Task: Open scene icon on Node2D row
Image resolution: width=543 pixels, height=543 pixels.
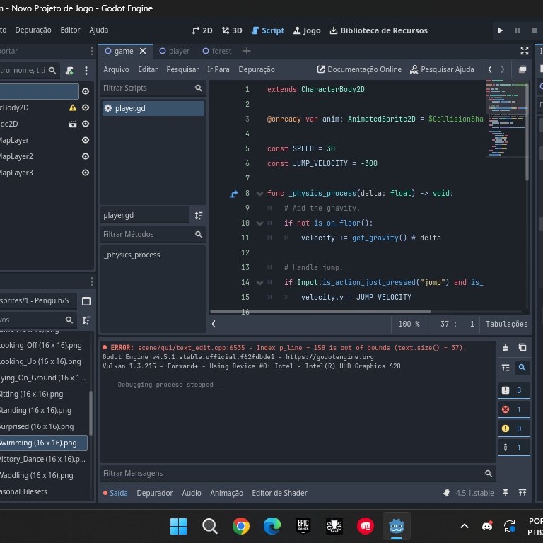Action: [72, 124]
